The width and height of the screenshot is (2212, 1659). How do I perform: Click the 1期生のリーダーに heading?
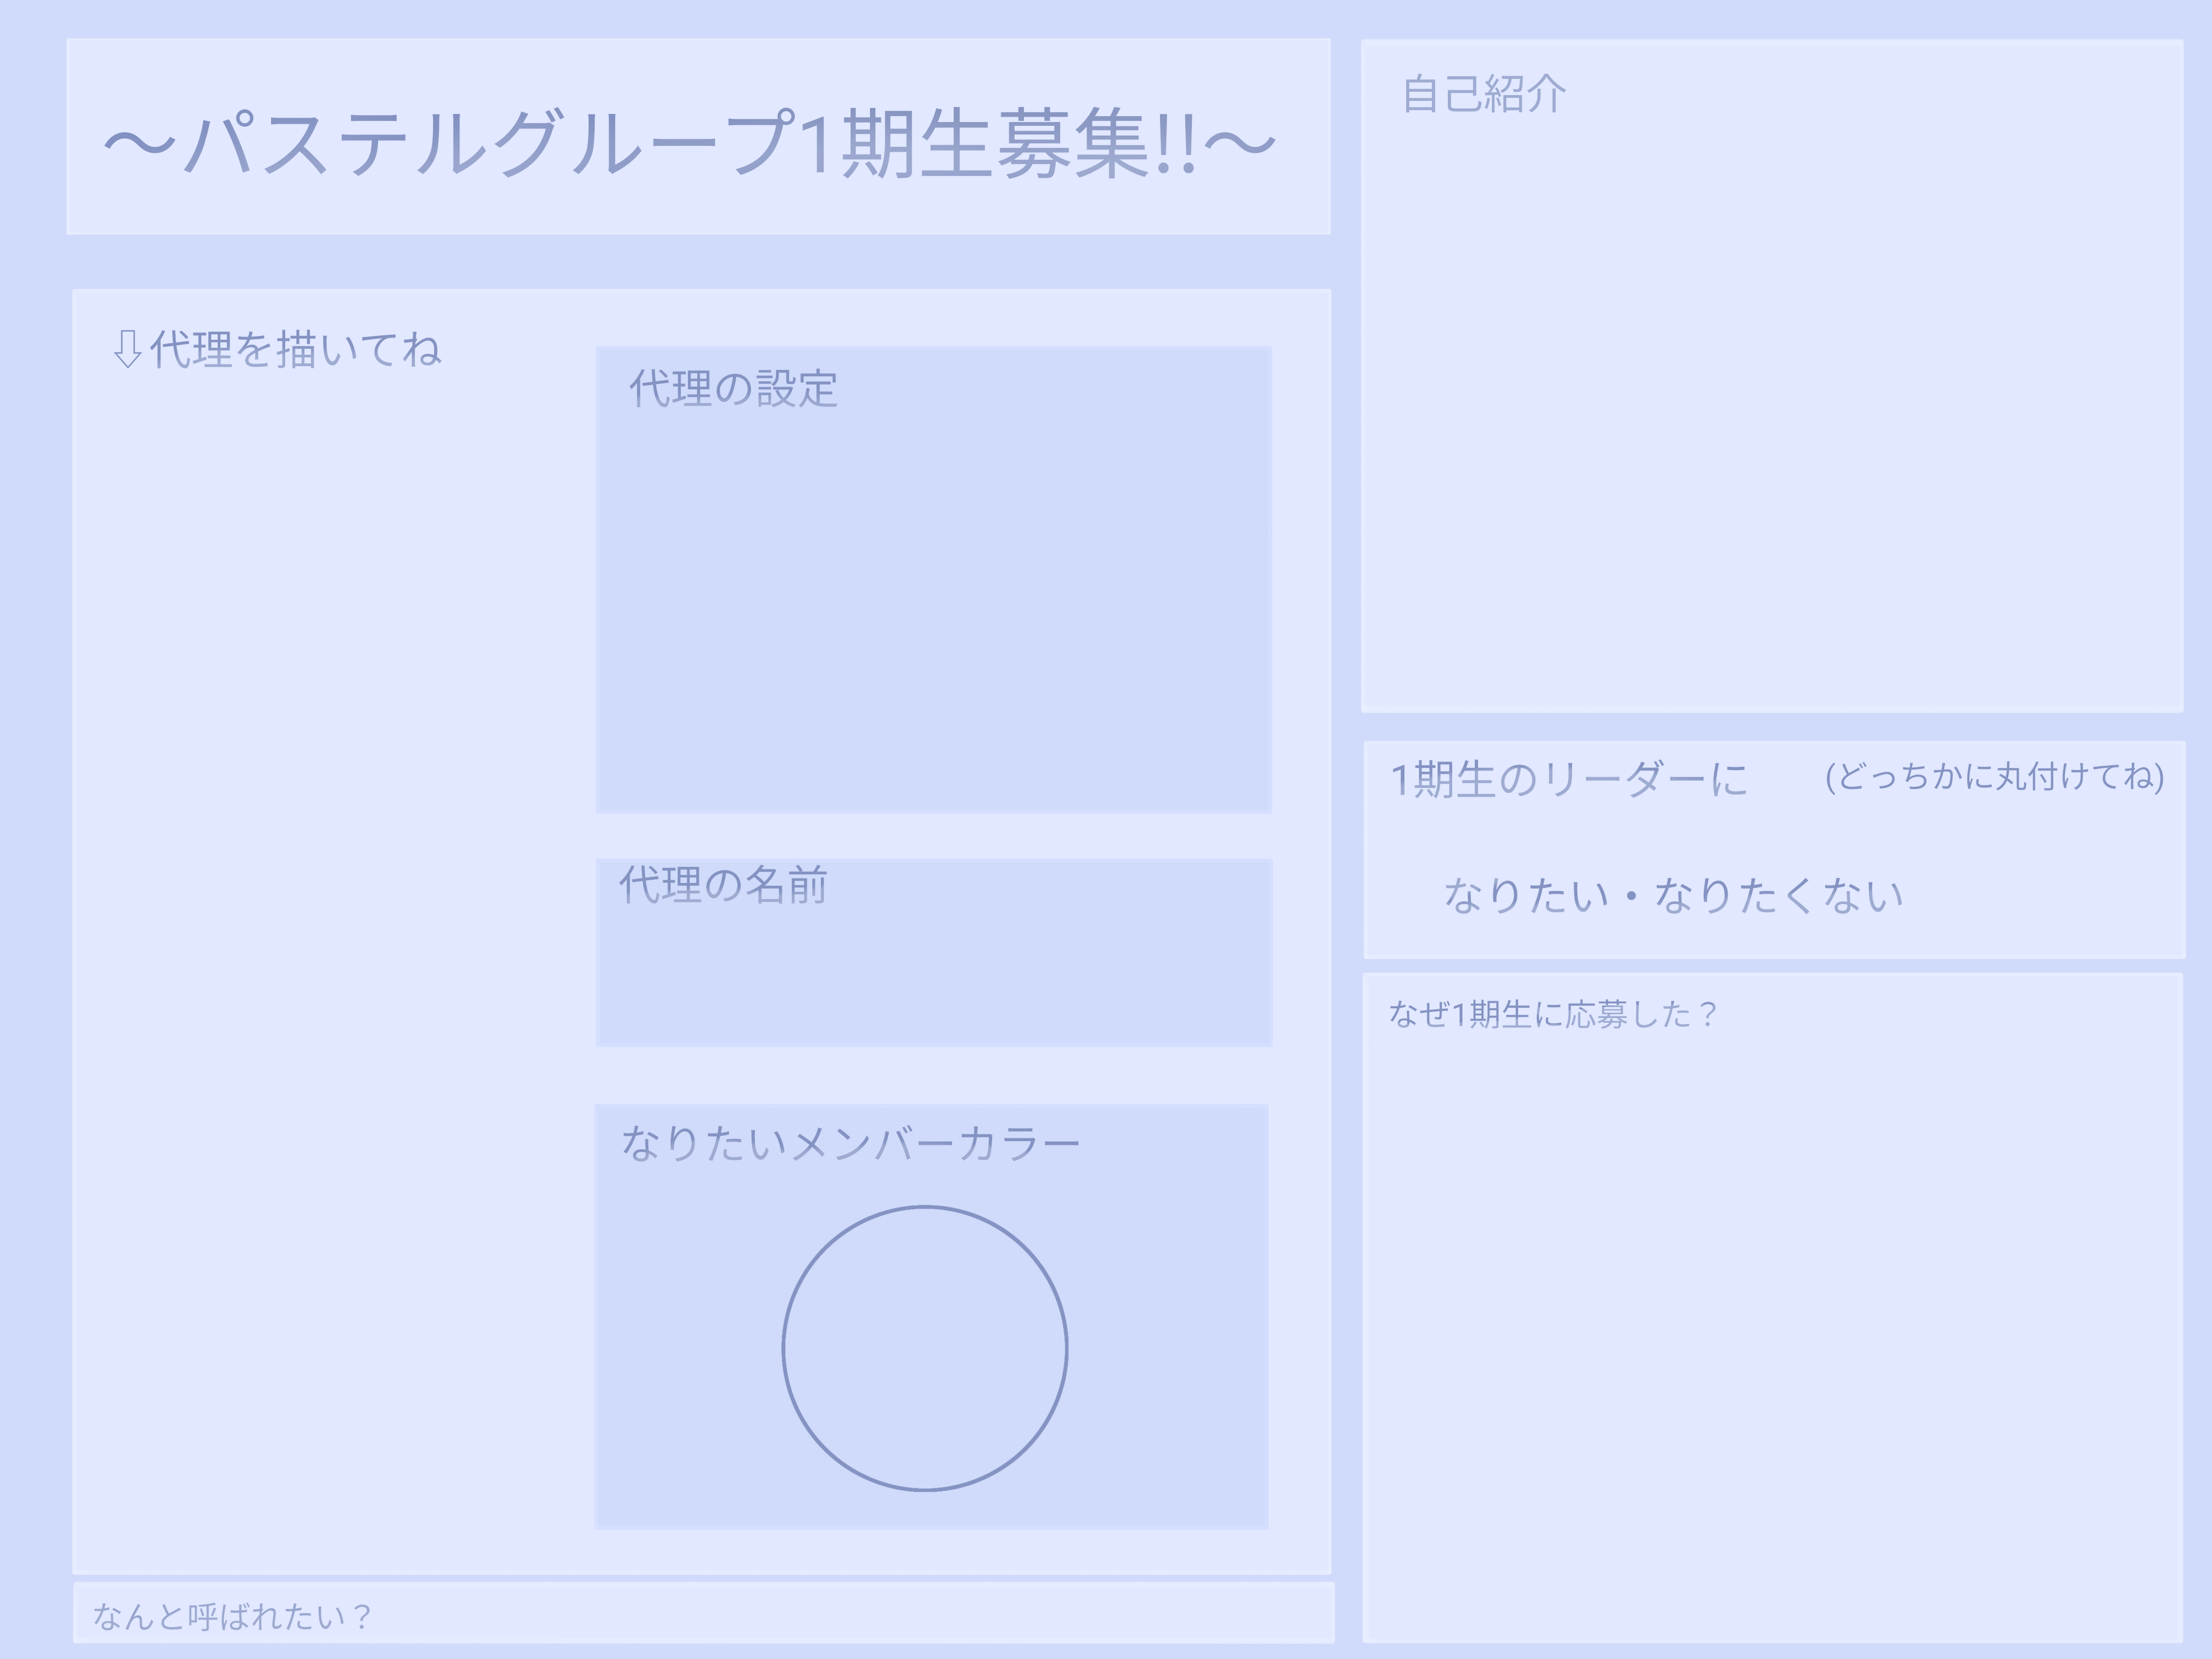point(1569,780)
